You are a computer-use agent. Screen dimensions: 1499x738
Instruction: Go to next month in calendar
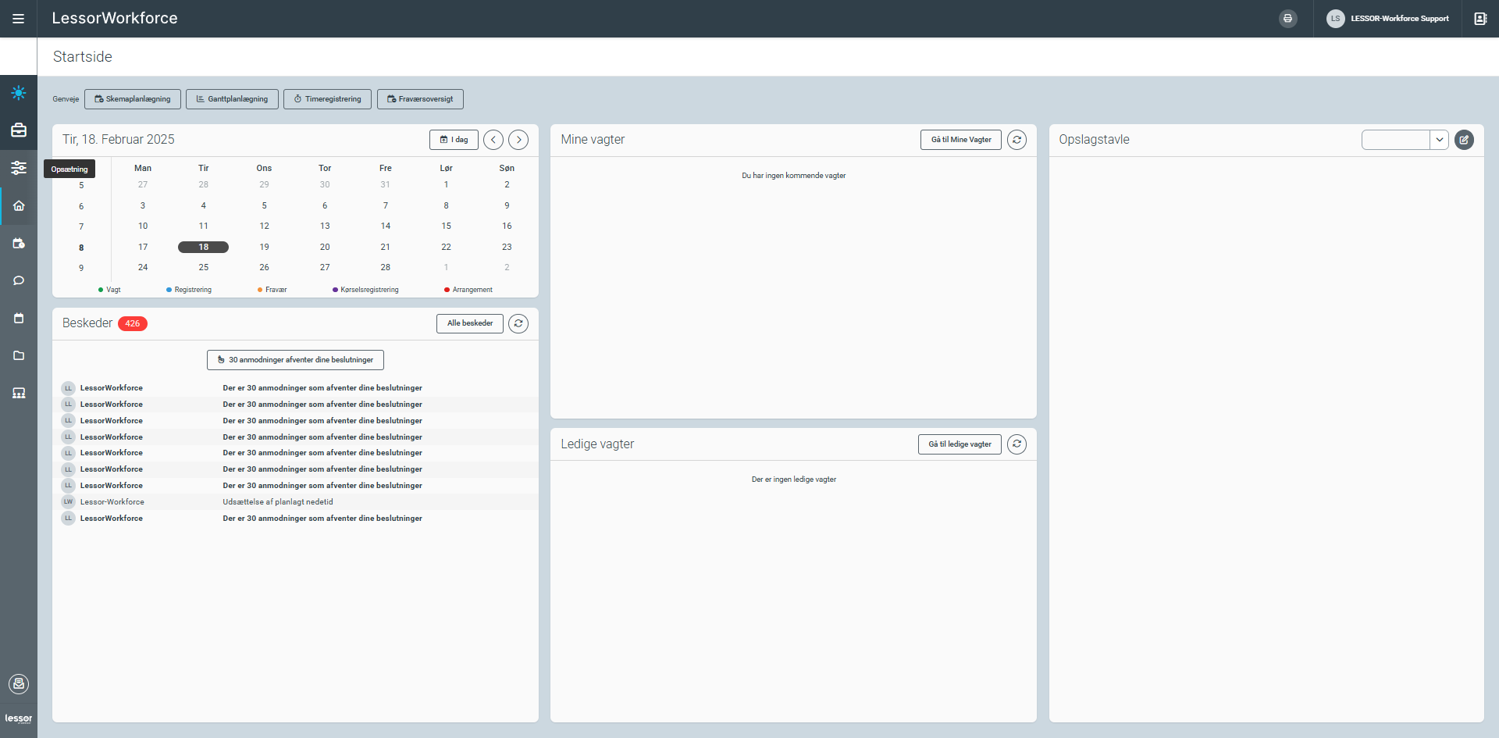[x=518, y=140]
